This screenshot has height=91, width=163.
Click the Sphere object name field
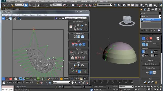click(150, 13)
